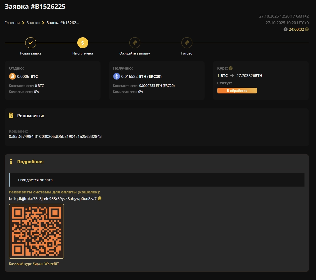Click the Реквизиты document icon
The height and width of the screenshot is (280, 316).
pyautogui.click(x=11, y=115)
